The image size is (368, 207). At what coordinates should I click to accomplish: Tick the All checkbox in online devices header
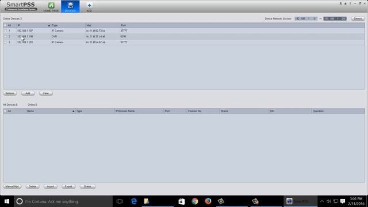click(x=5, y=25)
